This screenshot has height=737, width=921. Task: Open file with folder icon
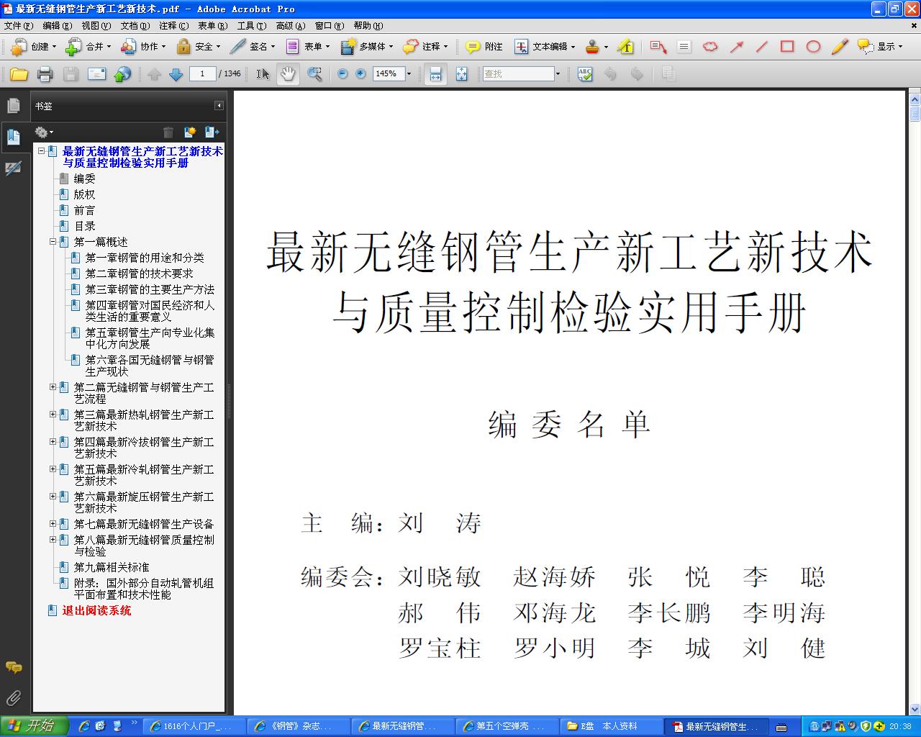(x=19, y=74)
